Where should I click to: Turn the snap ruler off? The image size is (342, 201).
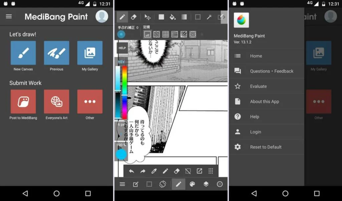147,34
